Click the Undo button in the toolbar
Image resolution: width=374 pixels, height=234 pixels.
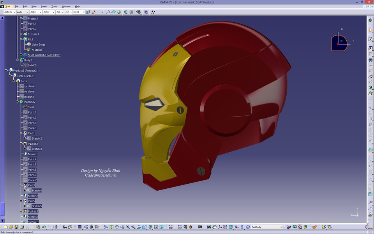click(44, 227)
